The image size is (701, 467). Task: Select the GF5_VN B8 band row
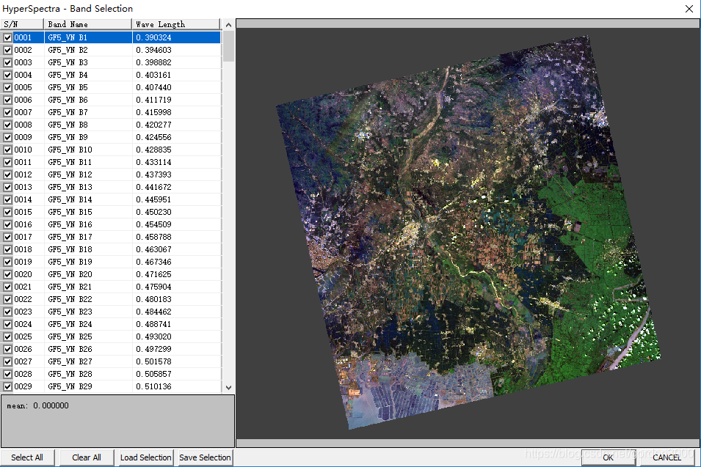point(68,125)
